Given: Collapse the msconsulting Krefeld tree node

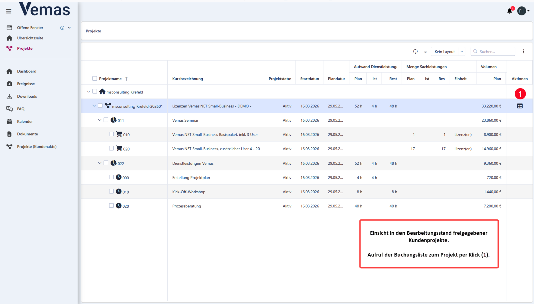Looking at the screenshot, I should tap(88, 91).
